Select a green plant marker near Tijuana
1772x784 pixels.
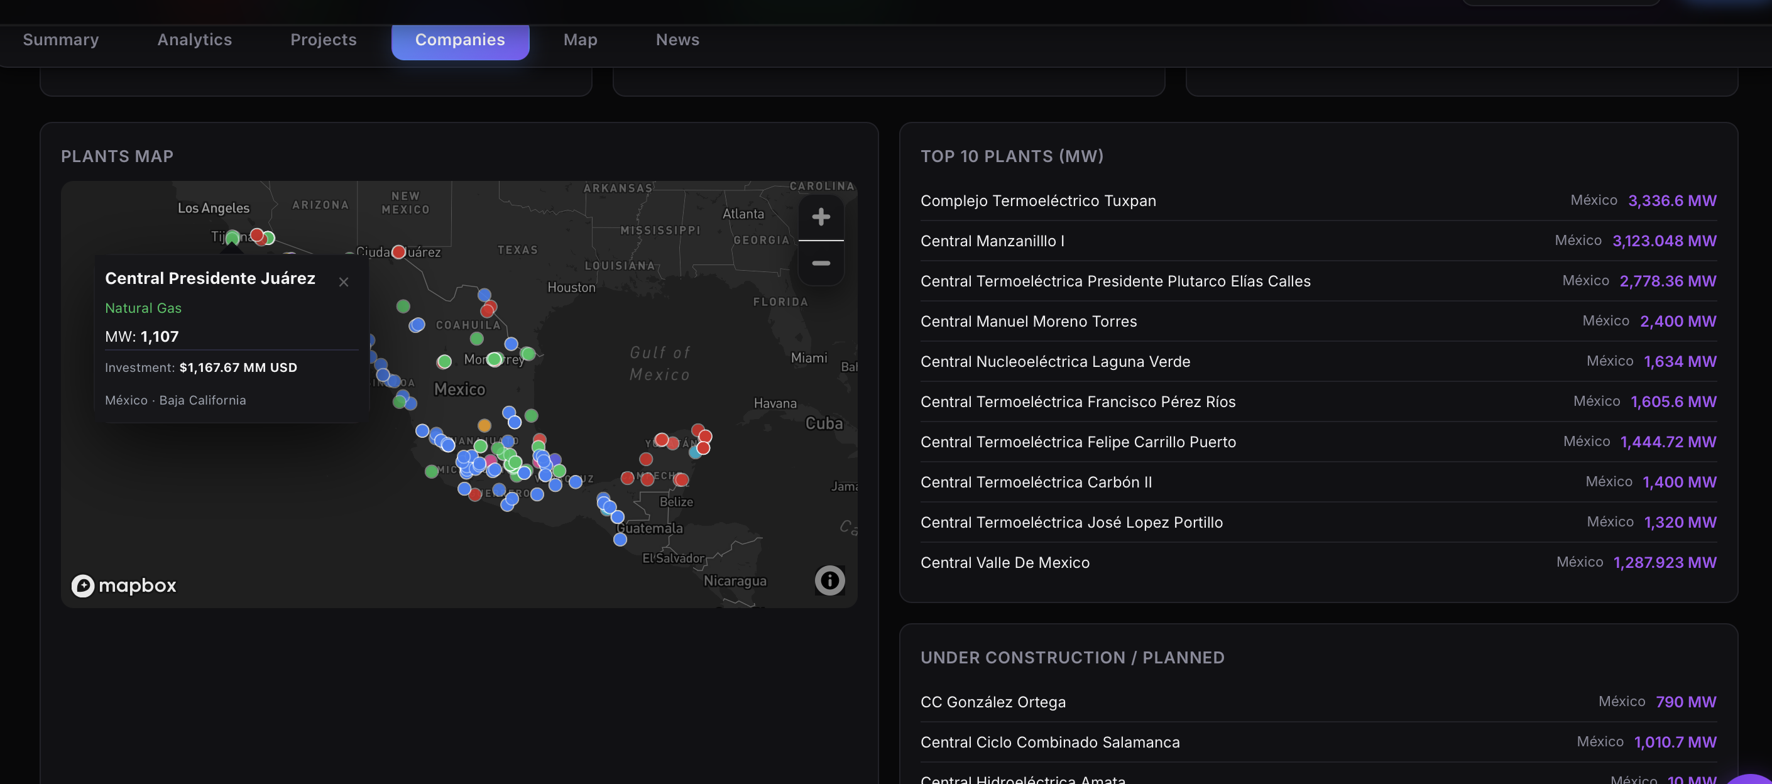pyautogui.click(x=232, y=237)
